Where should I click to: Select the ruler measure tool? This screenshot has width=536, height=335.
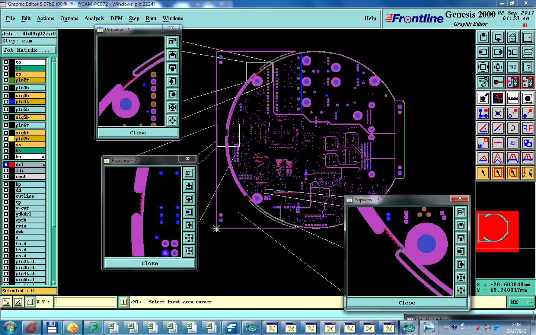513,98
